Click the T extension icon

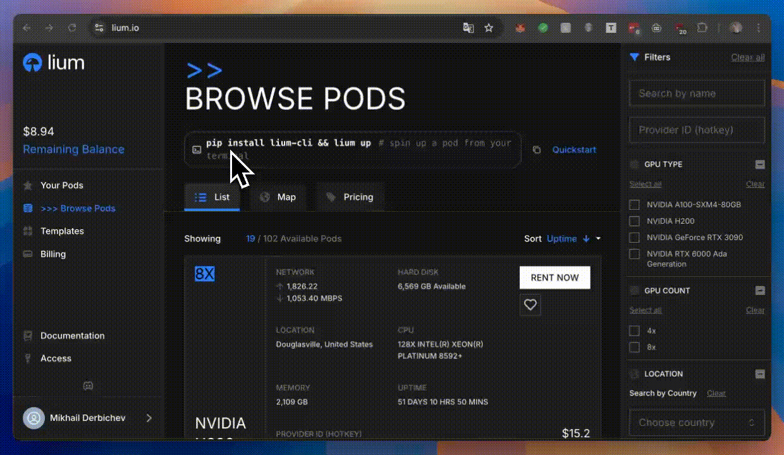click(611, 28)
